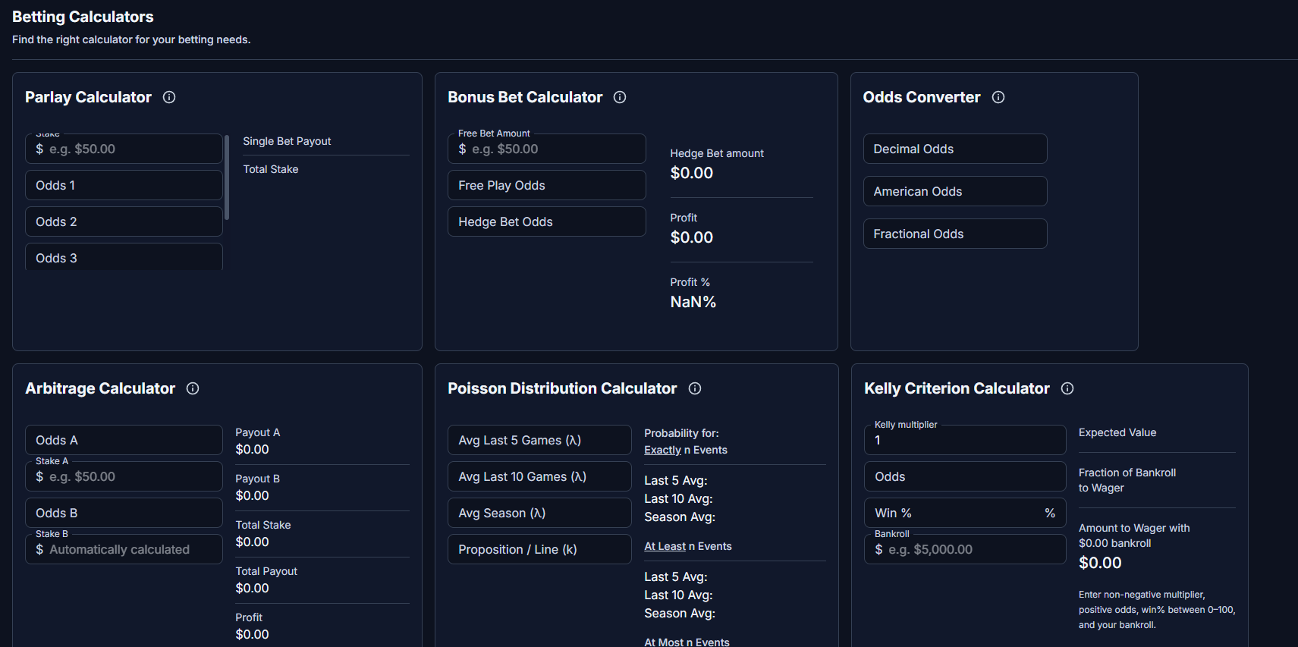Focus the Bankroll input field
The image size is (1298, 647).
click(965, 549)
